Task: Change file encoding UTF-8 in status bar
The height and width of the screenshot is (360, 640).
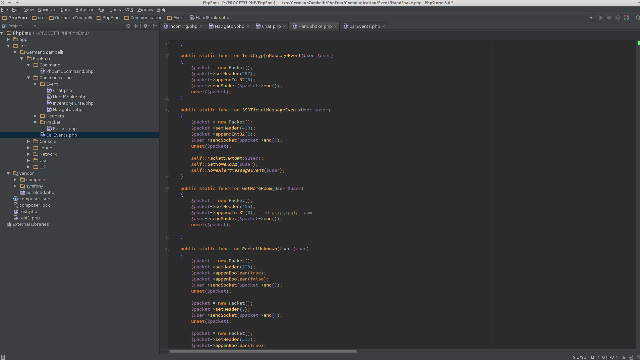Action: [610, 357]
